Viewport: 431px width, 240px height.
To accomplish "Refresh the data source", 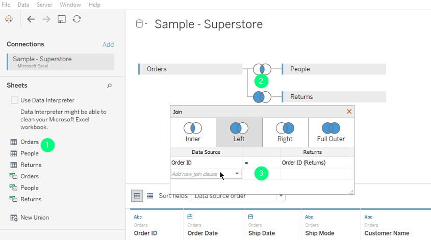I will (77, 19).
